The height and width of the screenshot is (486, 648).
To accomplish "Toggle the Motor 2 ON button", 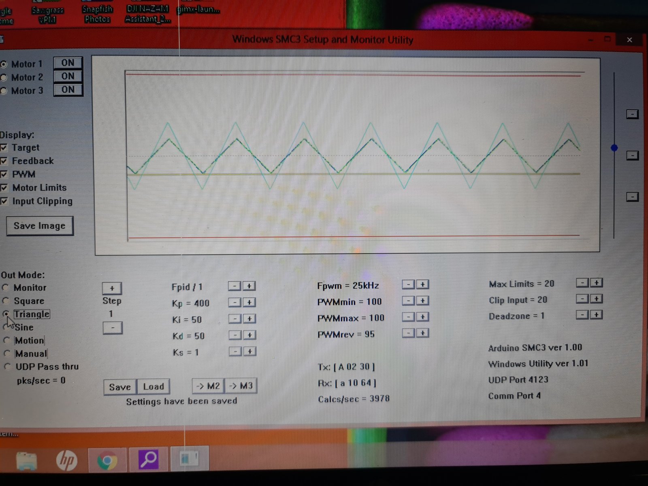I will tap(68, 76).
